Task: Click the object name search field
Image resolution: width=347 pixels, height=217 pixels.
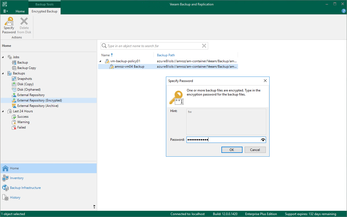Action: tap(154, 46)
